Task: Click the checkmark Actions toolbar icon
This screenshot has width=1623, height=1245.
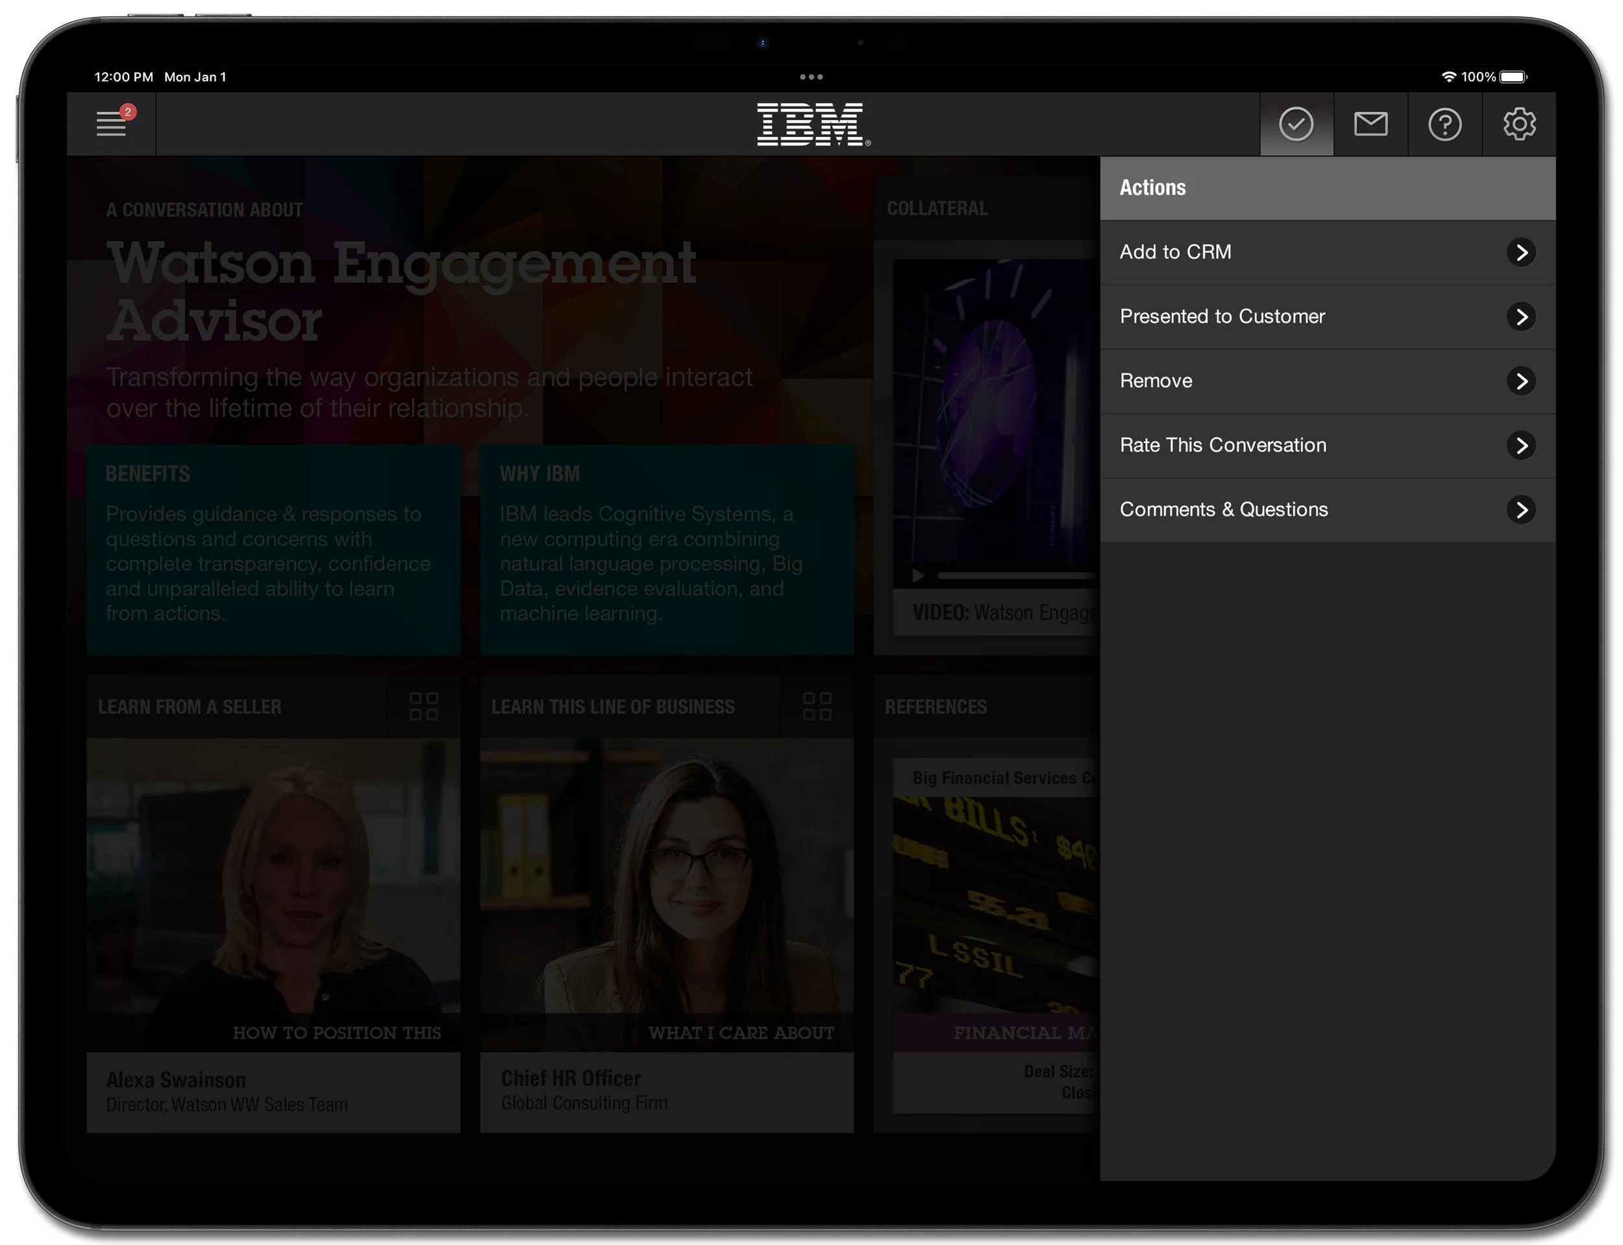Action: click(1296, 124)
